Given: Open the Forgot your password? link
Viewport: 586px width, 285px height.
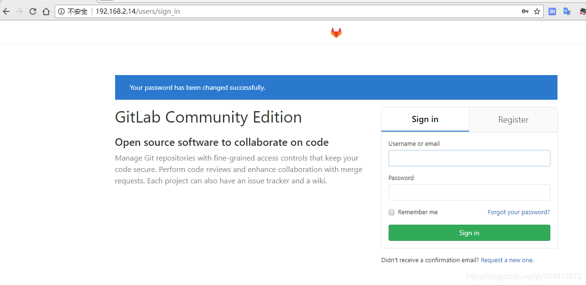Looking at the screenshot, I should [x=519, y=212].
